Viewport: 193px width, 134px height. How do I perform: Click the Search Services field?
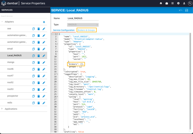24,16
